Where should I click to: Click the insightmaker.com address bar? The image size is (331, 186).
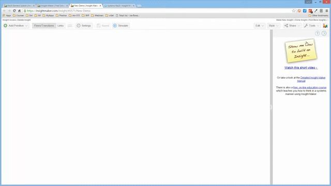pos(157,11)
